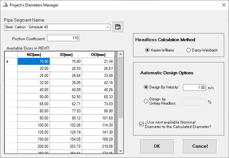Select the ID cell 35.05
The width and height of the screenshot is (229, 158).
pyautogui.click(x=66, y=83)
